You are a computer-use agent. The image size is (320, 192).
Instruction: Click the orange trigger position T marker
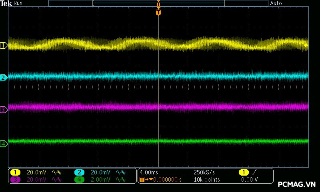point(158,12)
